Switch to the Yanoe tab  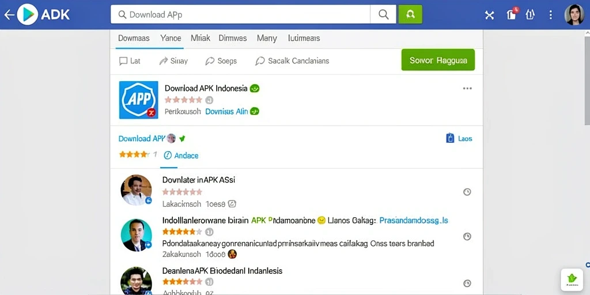coord(171,38)
